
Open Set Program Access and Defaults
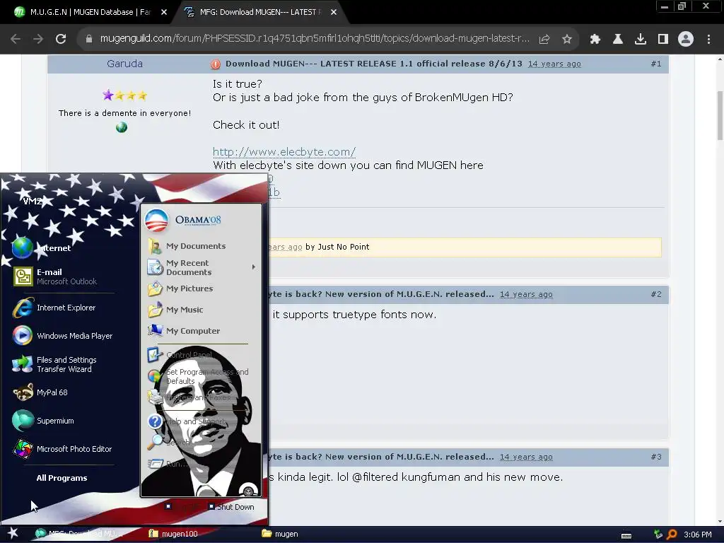pyautogui.click(x=199, y=376)
